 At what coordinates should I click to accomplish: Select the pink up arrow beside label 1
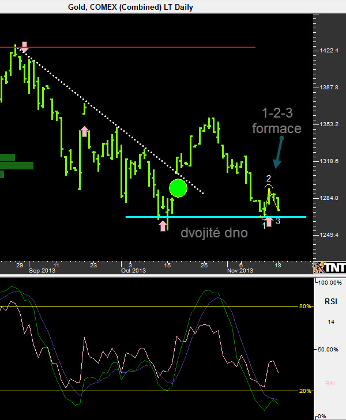coord(269,221)
